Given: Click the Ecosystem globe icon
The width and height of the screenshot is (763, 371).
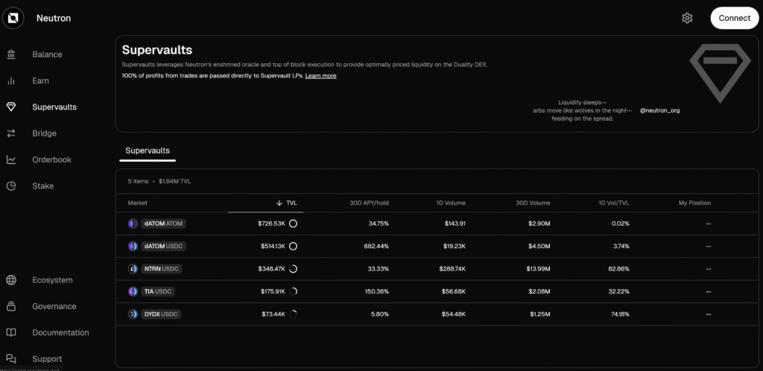Looking at the screenshot, I should point(11,280).
